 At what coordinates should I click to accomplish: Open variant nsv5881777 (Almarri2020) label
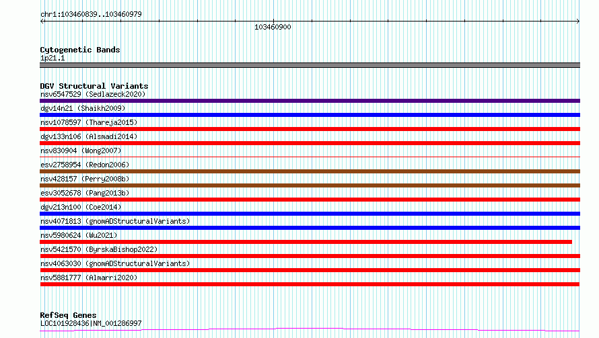[x=89, y=278]
